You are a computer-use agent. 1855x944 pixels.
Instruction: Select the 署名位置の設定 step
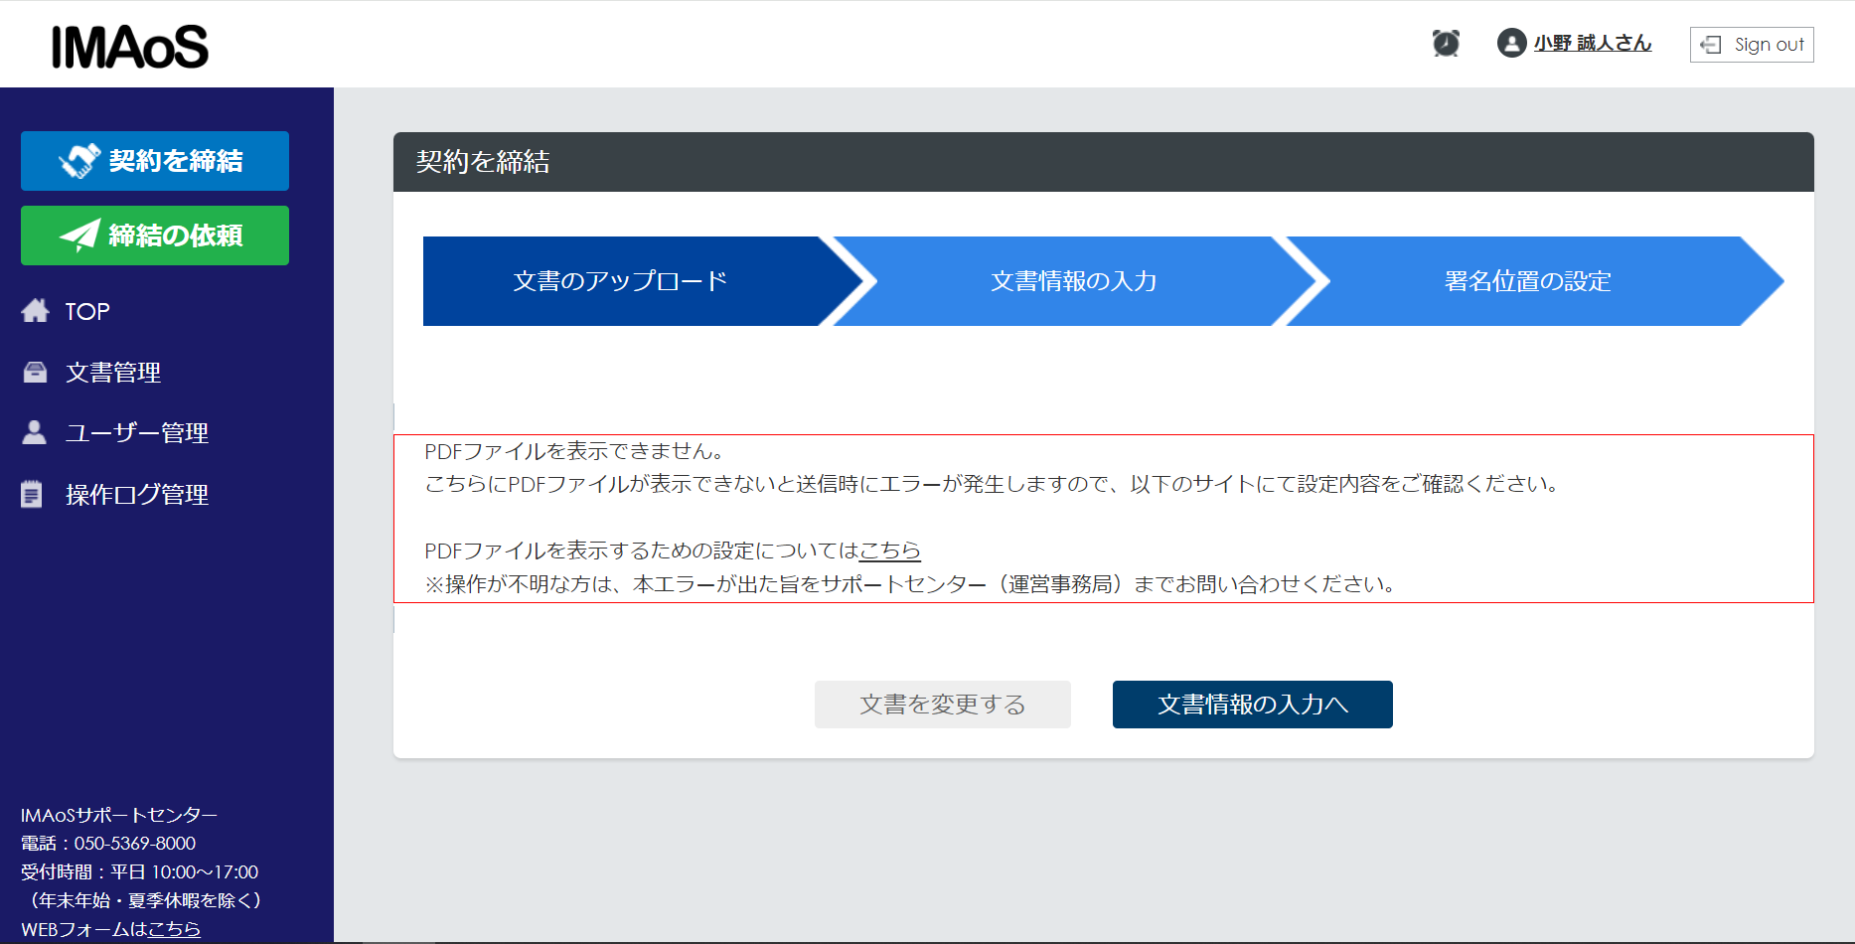coord(1527,281)
